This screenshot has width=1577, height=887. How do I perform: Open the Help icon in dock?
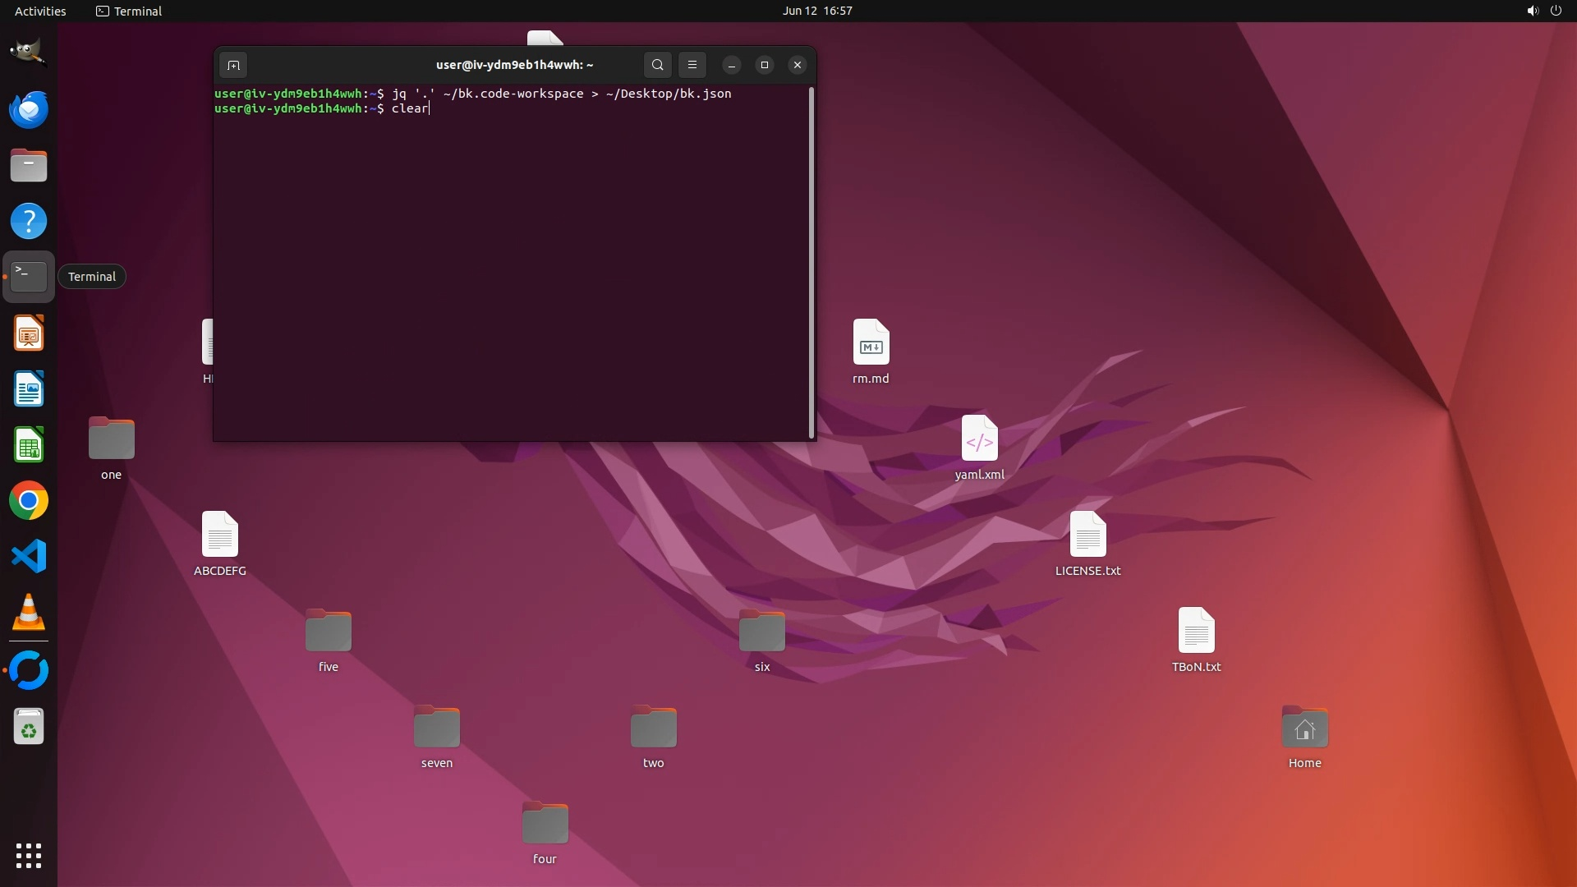click(x=29, y=221)
